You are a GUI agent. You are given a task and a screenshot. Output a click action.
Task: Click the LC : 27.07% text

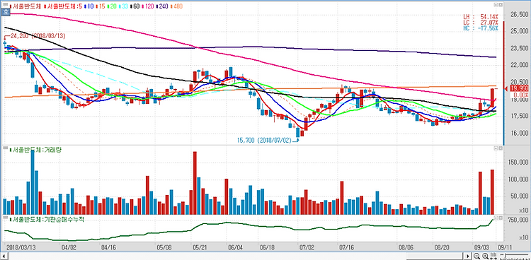click(481, 23)
